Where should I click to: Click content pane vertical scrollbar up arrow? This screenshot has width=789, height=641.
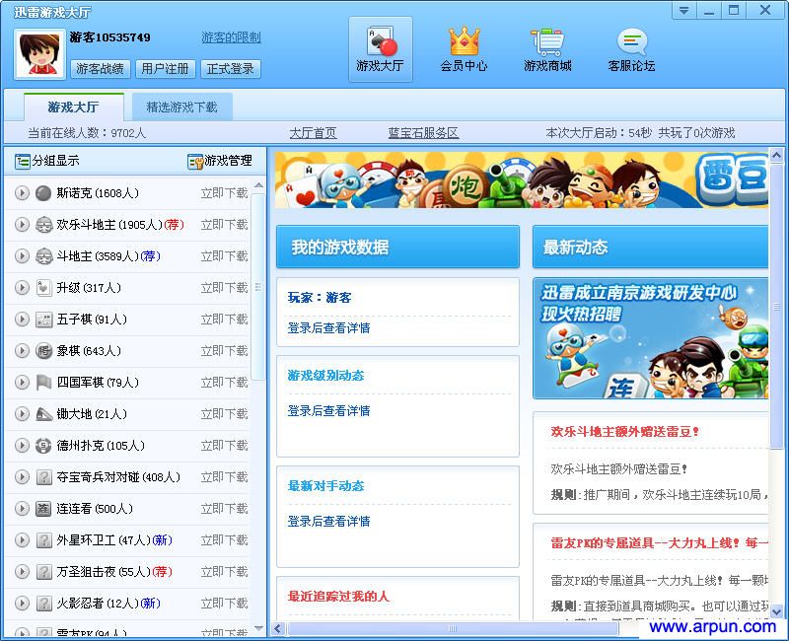(776, 156)
